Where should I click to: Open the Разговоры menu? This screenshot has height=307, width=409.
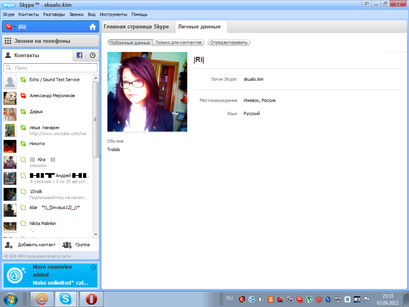click(54, 15)
